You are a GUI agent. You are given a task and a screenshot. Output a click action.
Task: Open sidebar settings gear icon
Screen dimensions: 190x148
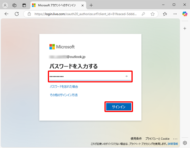coord(185,143)
